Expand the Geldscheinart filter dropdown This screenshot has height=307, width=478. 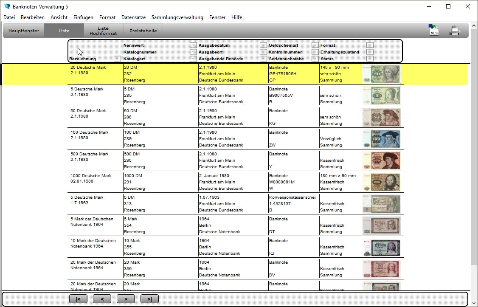coord(315,45)
